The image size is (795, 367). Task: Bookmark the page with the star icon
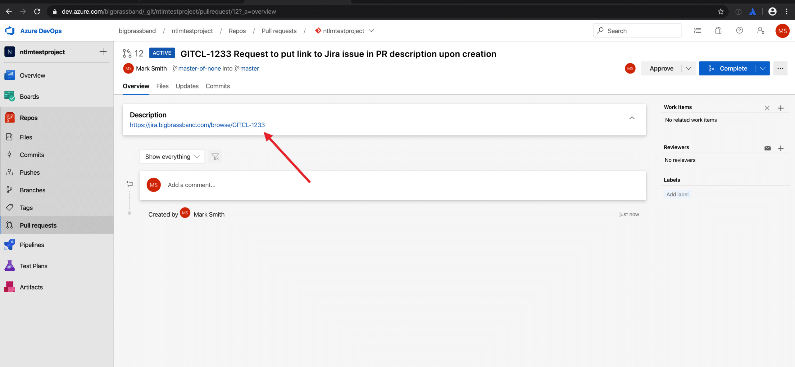tap(721, 11)
